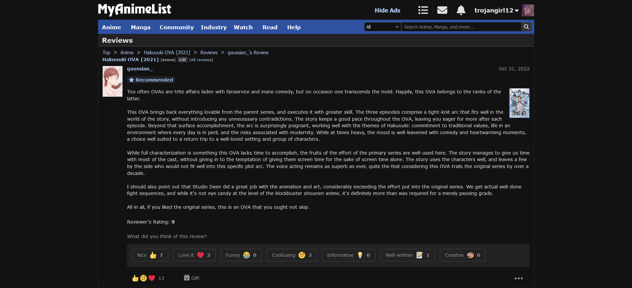Open trojangirl12 profile avatar
This screenshot has height=288, width=632.
click(528, 10)
